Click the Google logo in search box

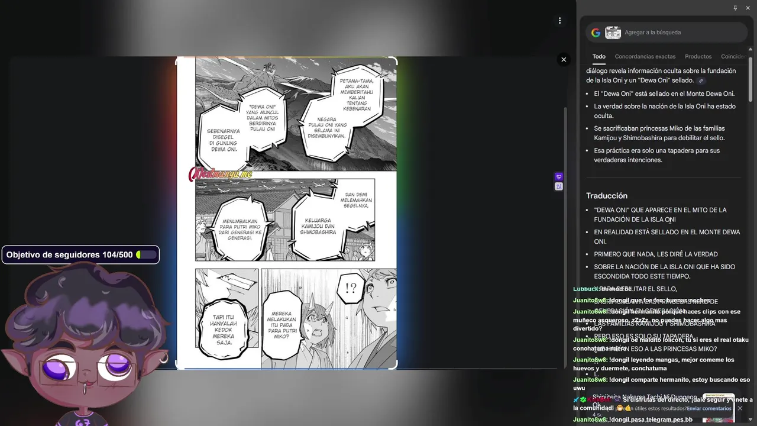pos(596,33)
